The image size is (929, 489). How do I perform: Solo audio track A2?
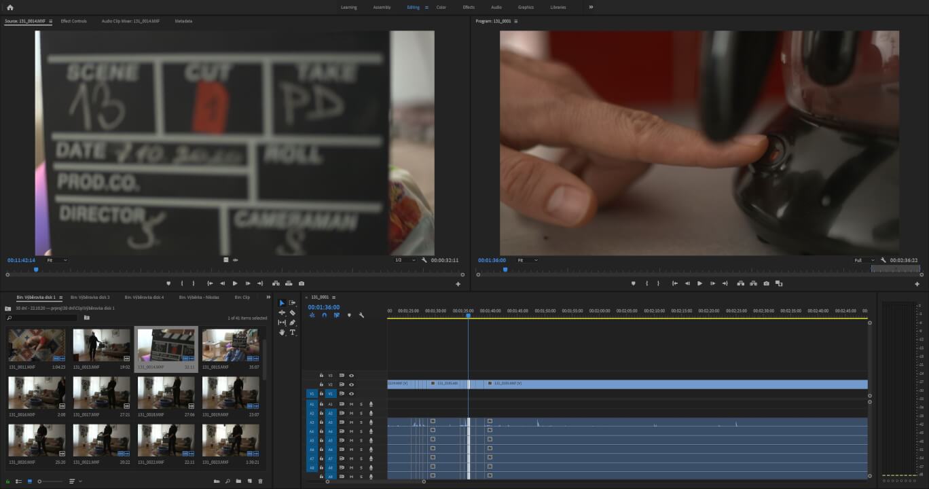(x=361, y=413)
